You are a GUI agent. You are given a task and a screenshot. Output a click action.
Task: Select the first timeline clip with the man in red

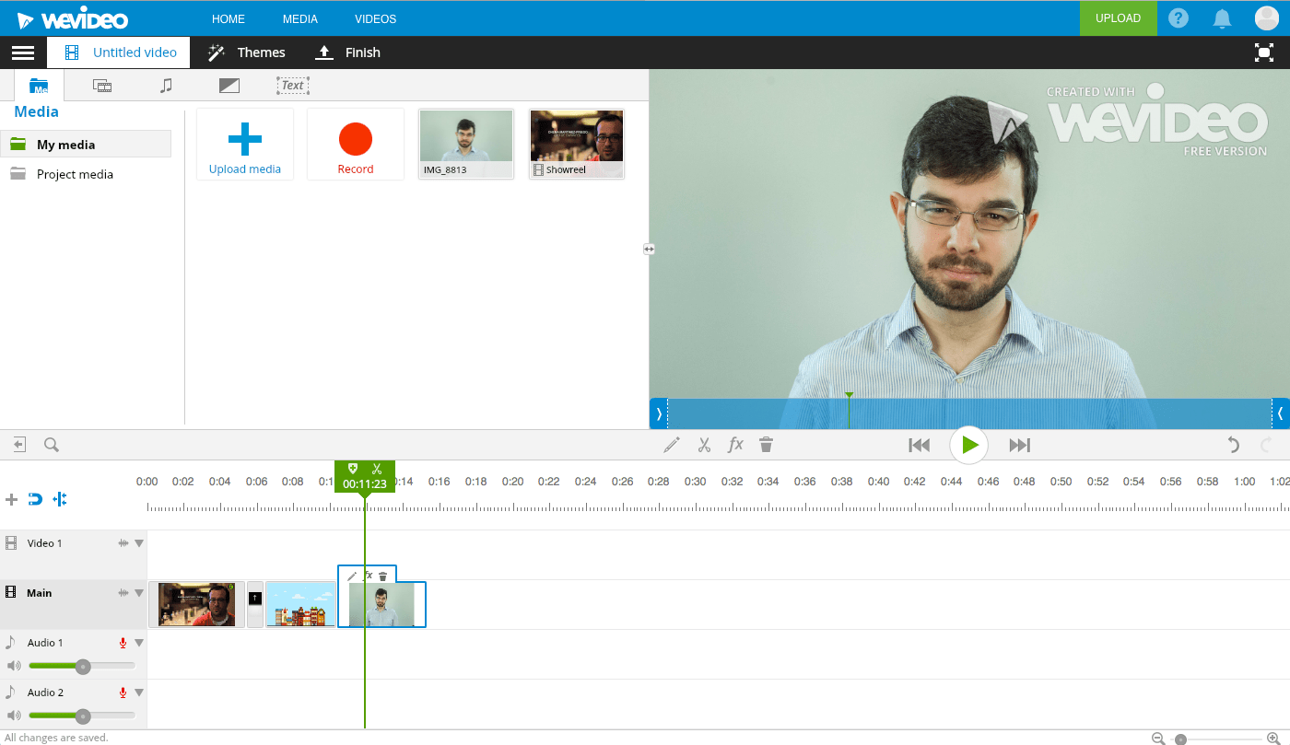pos(196,604)
